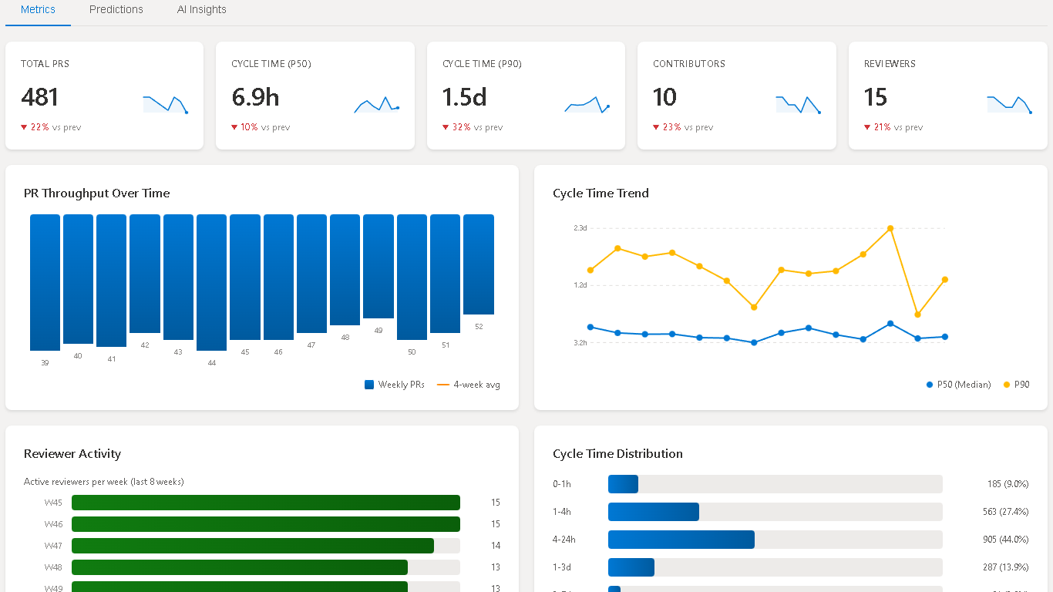Screen dimensions: 1053x592
Task: Click the Reviewer Activity heading
Action: click(72, 454)
